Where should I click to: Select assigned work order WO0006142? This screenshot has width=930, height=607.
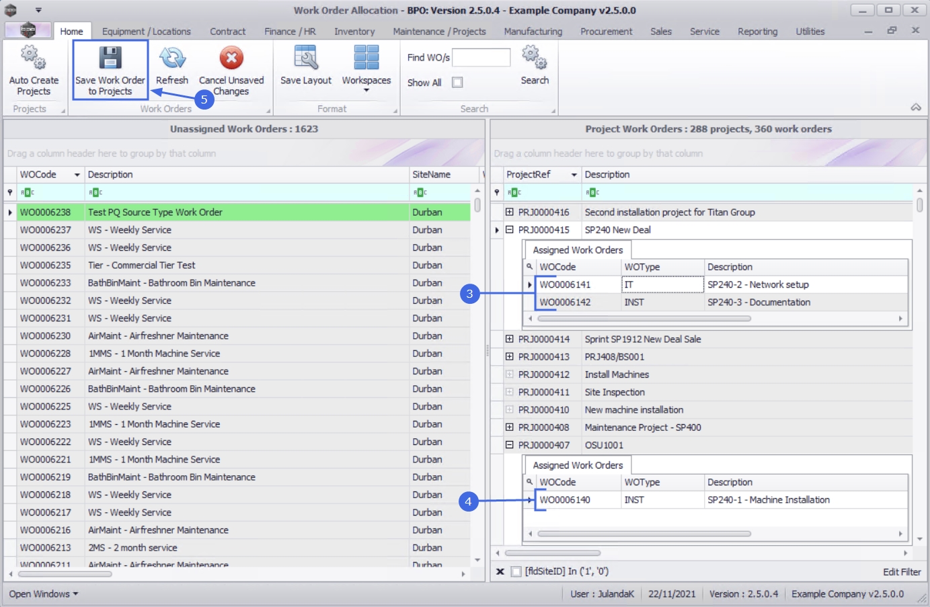716,302
